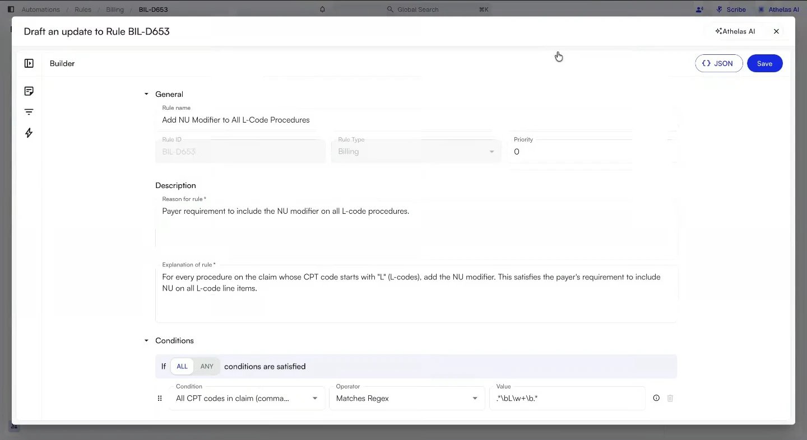Collapse the General section
Image resolution: width=807 pixels, height=440 pixels.
pos(147,94)
